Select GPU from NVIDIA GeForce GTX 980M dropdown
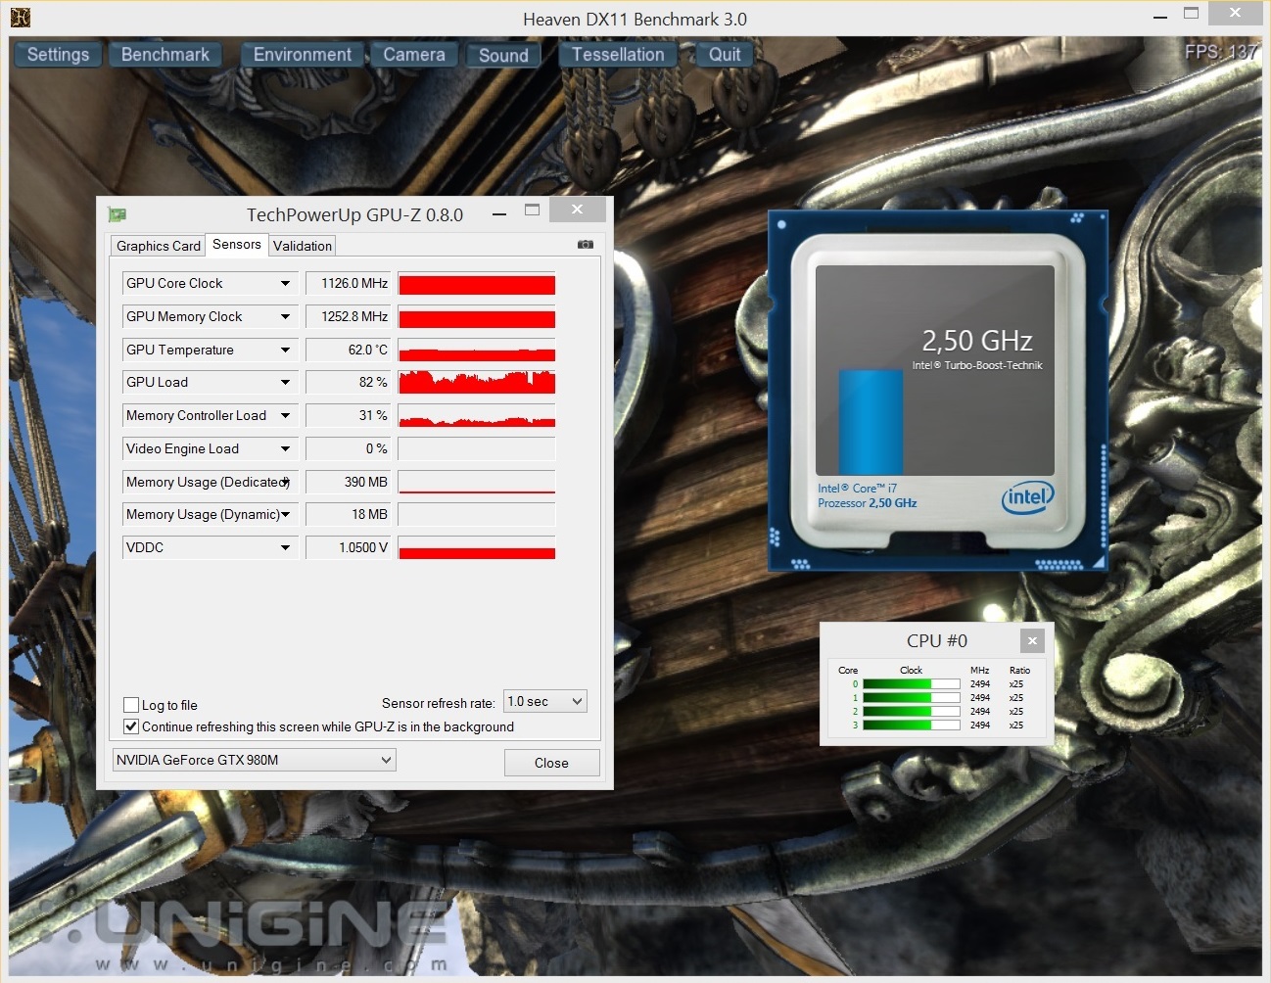Image resolution: width=1271 pixels, height=983 pixels. 255,760
